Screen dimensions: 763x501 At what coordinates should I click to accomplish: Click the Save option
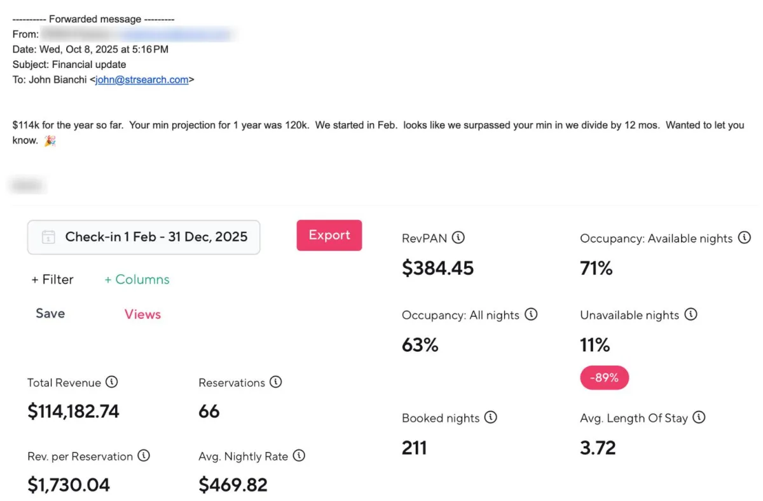pyautogui.click(x=50, y=314)
